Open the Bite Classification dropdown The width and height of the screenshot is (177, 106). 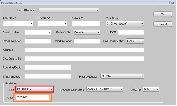pyautogui.click(x=135, y=41)
